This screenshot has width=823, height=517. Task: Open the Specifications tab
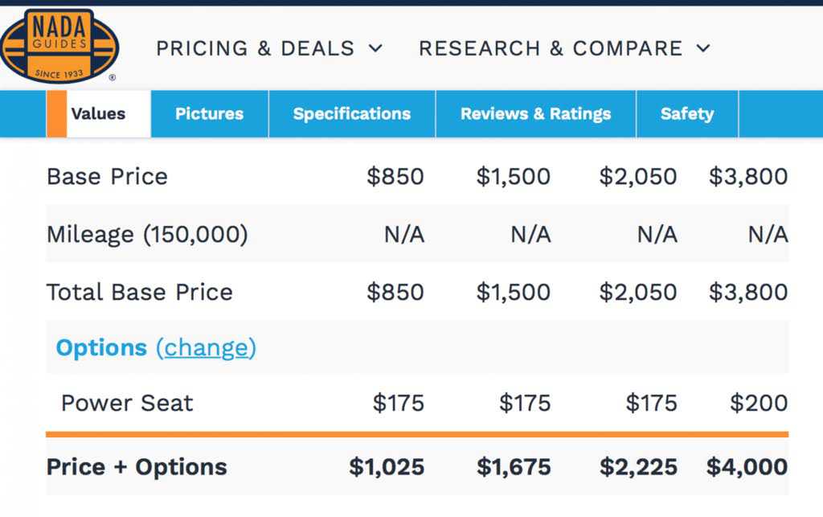(x=351, y=113)
